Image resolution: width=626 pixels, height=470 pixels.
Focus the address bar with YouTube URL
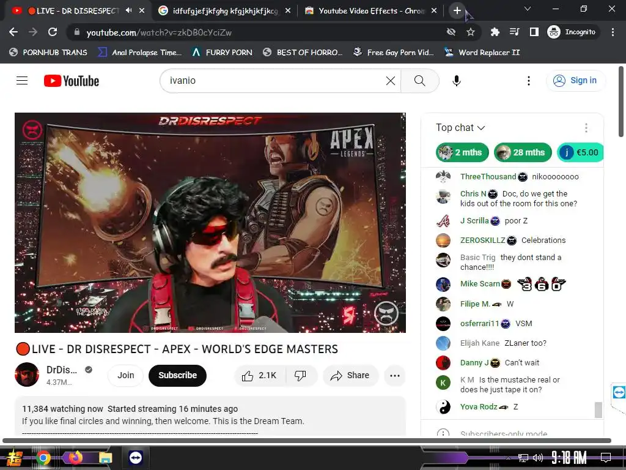coord(256,32)
